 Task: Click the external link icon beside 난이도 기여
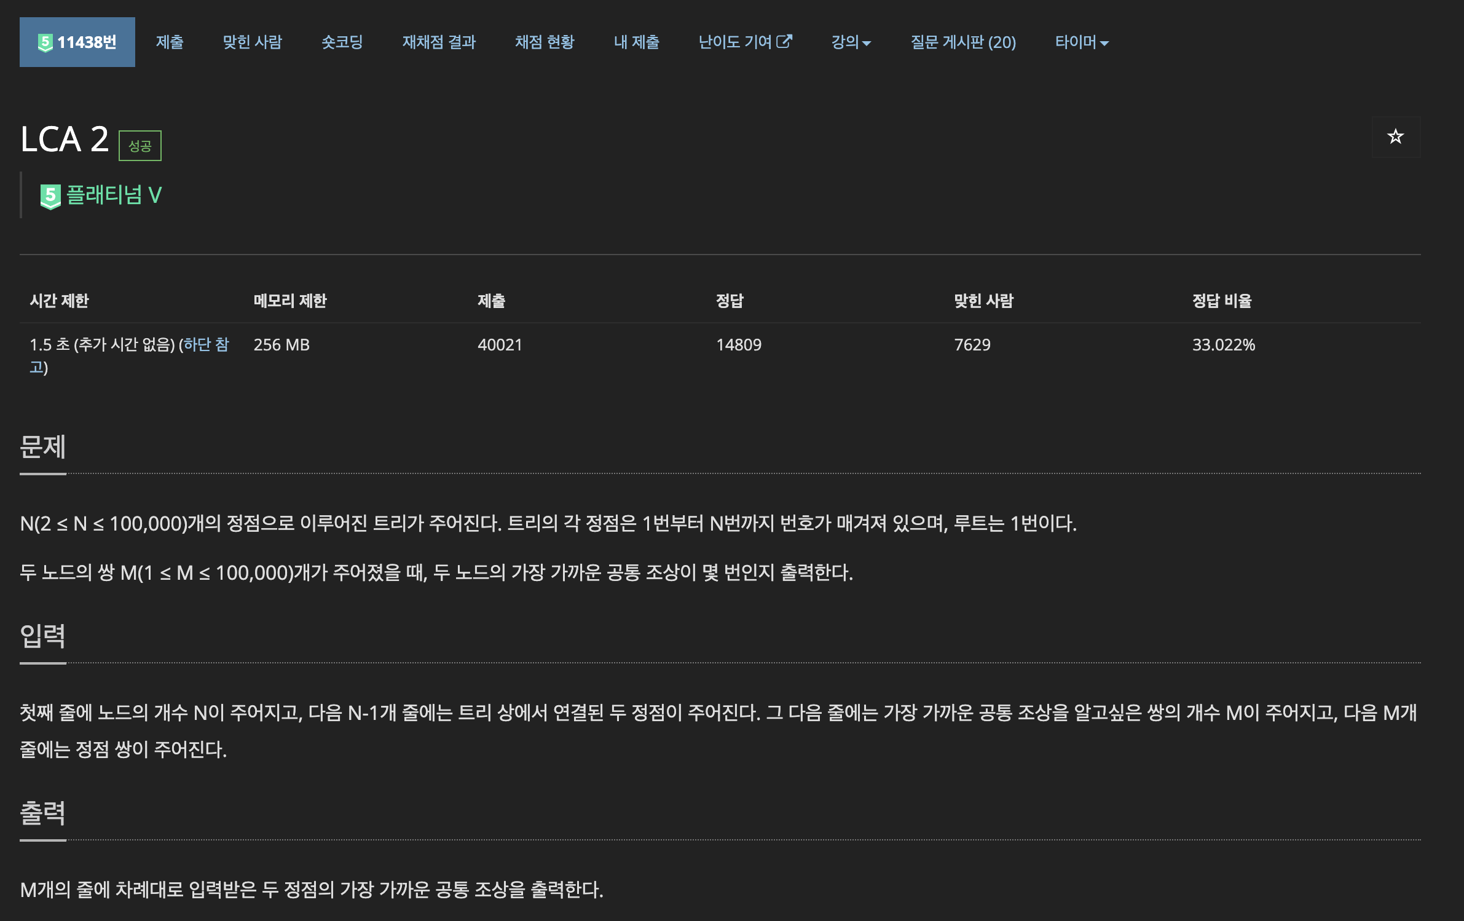(785, 41)
